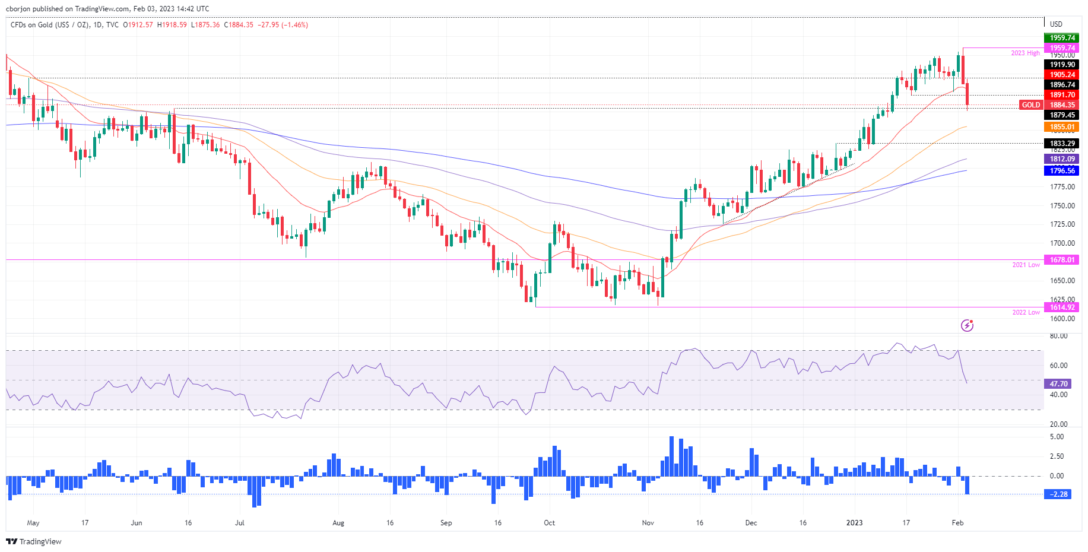The image size is (1088, 552).
Task: Click the red 1884.35 current price label
Action: (x=1062, y=105)
